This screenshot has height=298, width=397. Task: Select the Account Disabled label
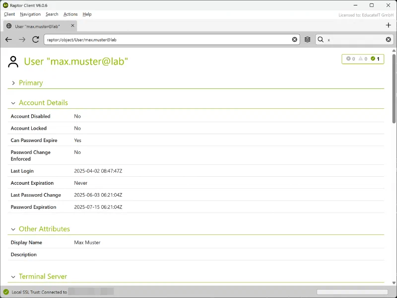pyautogui.click(x=30, y=116)
